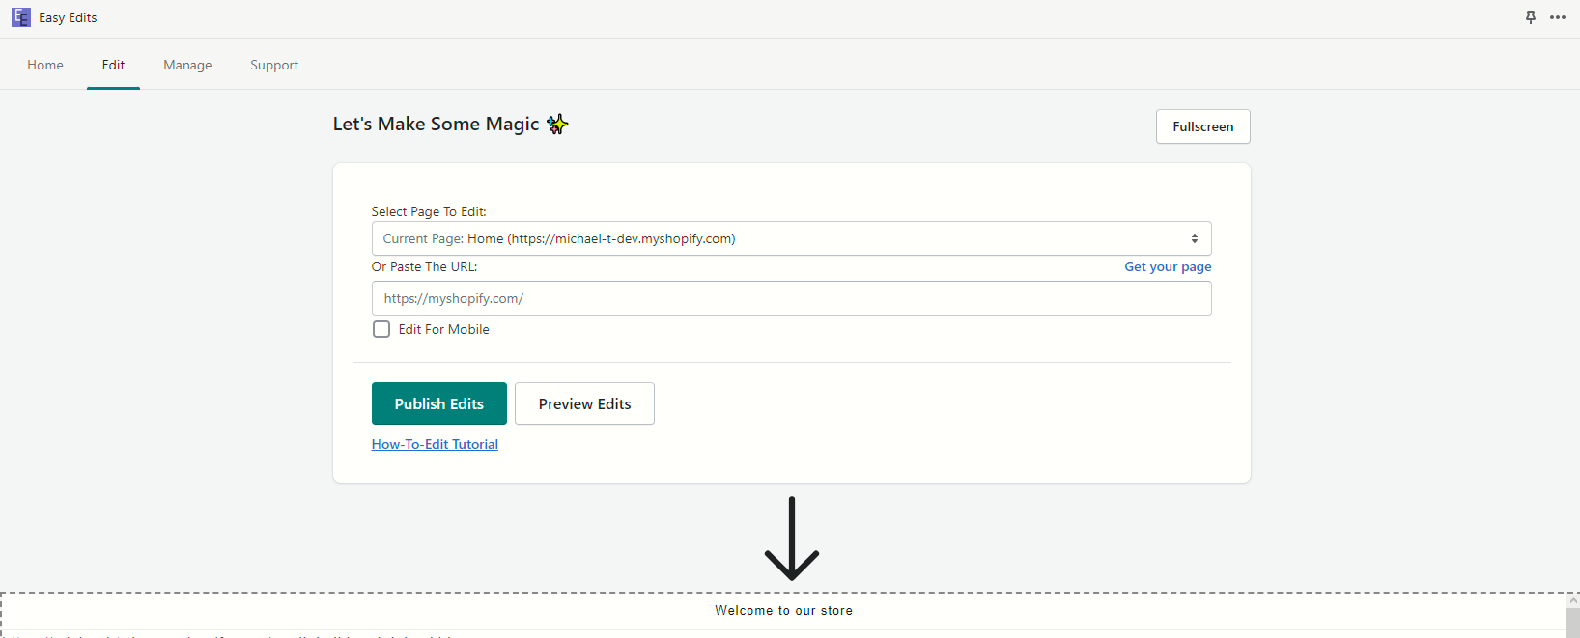Viewport: 1580px width, 638px height.
Task: Pin the Easy Edits app
Action: [x=1531, y=17]
